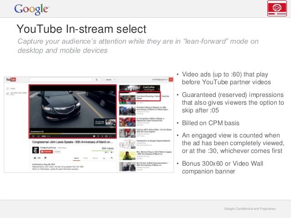Click the Google Confidential and Proprietary footer

tap(250, 209)
